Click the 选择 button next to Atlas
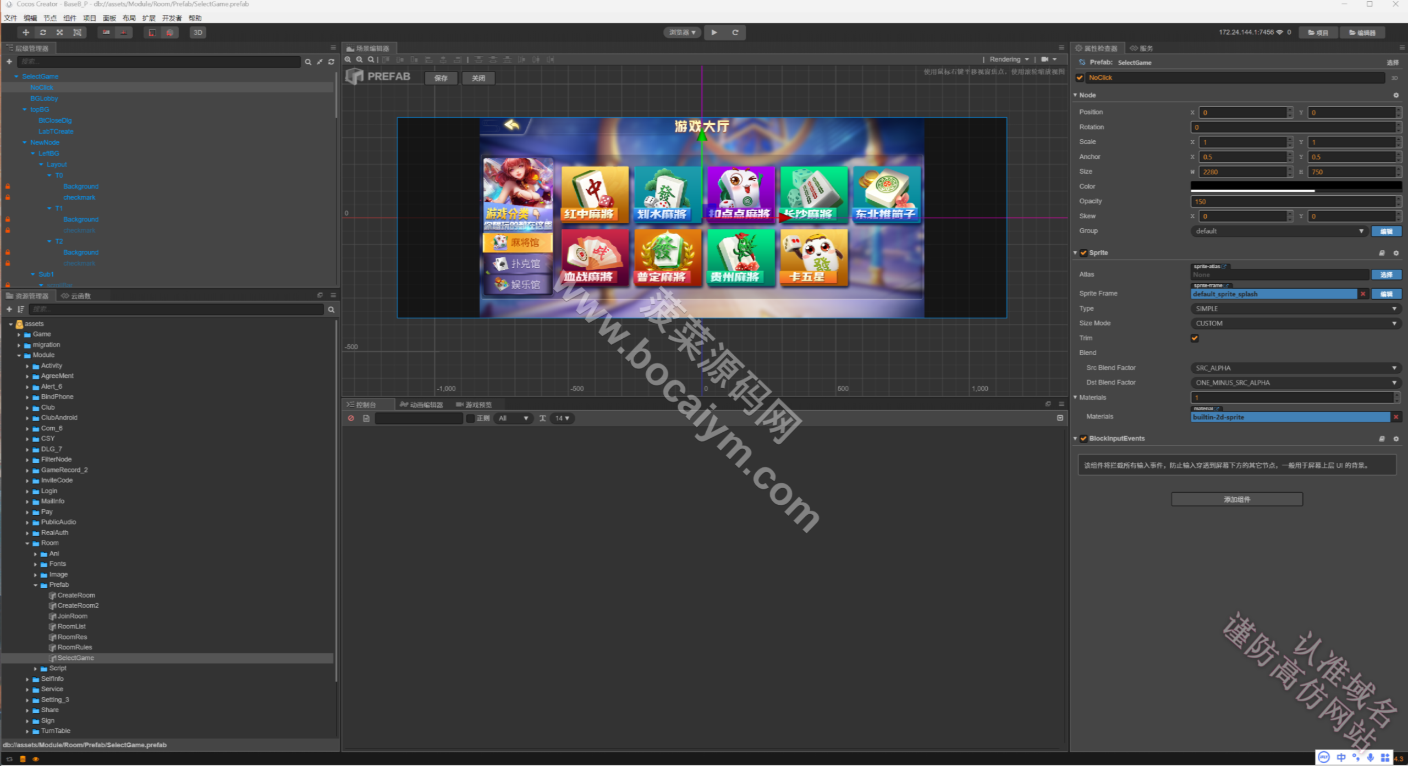The width and height of the screenshot is (1408, 766). pyautogui.click(x=1387, y=274)
